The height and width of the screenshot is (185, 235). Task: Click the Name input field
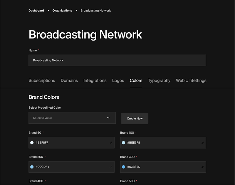coord(117,60)
